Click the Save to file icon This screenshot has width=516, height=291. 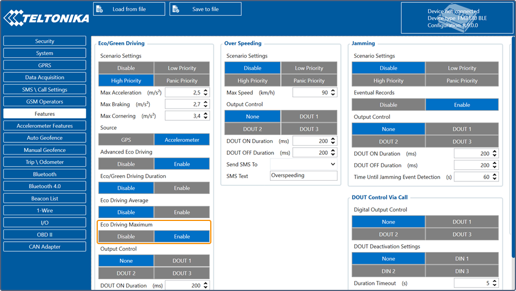click(x=176, y=9)
